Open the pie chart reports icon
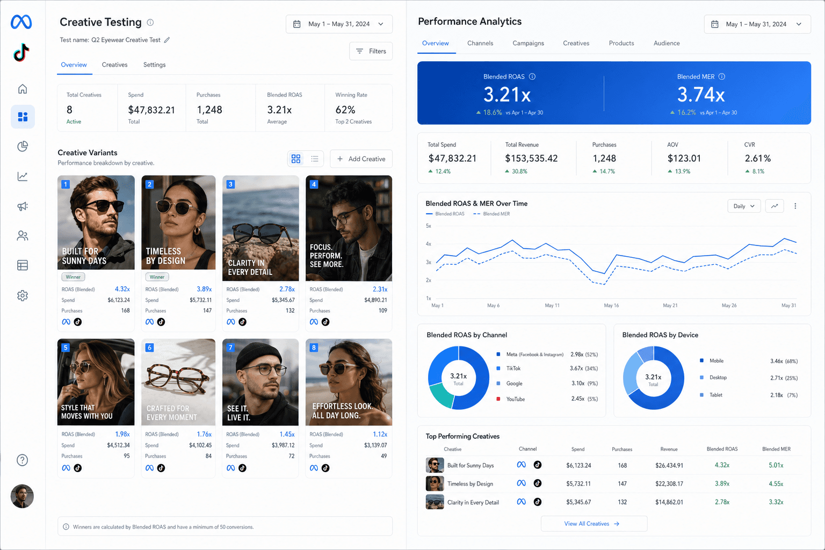This screenshot has height=550, width=825. tap(23, 146)
